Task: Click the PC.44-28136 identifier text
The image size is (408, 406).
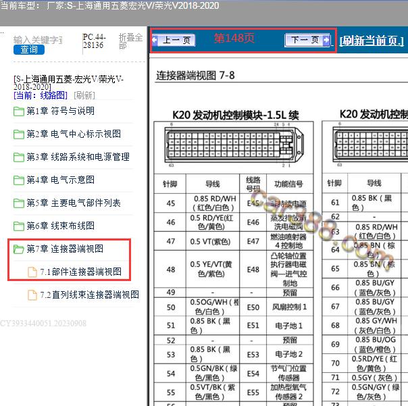Action: (94, 41)
